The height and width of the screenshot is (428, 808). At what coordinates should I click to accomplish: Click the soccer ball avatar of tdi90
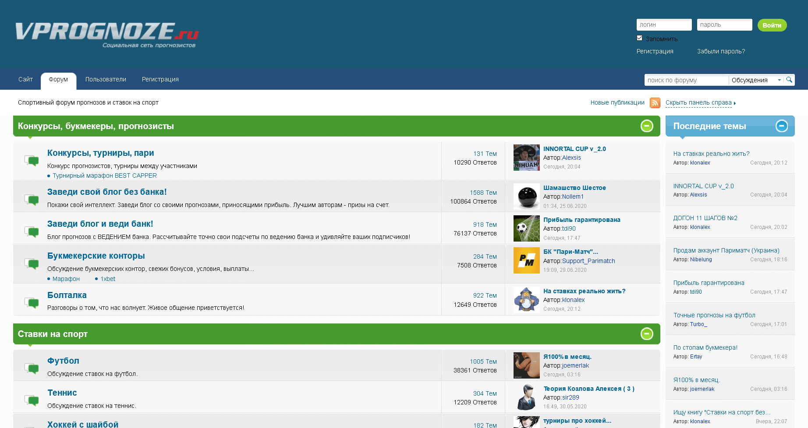pyautogui.click(x=526, y=228)
